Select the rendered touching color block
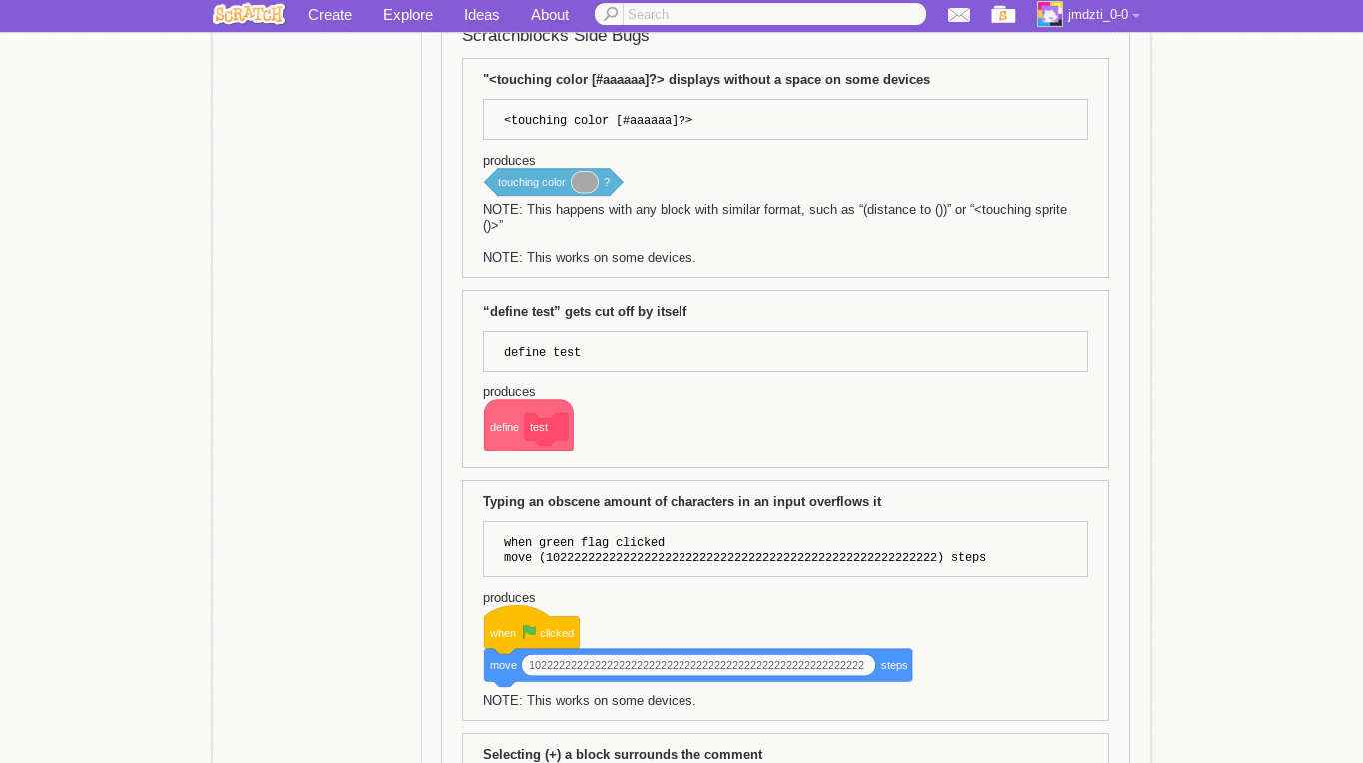Image resolution: width=1363 pixels, height=763 pixels. click(532, 182)
